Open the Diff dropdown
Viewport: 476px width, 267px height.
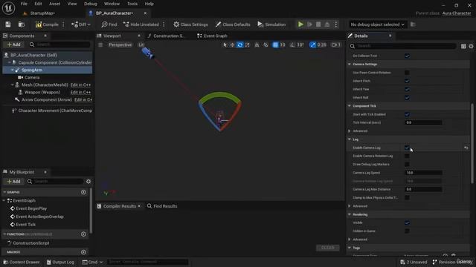click(81, 24)
